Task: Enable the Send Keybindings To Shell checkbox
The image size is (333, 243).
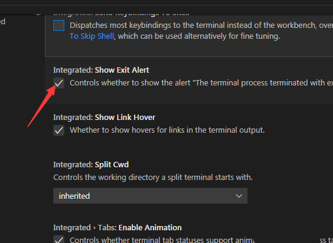Action: [59, 25]
